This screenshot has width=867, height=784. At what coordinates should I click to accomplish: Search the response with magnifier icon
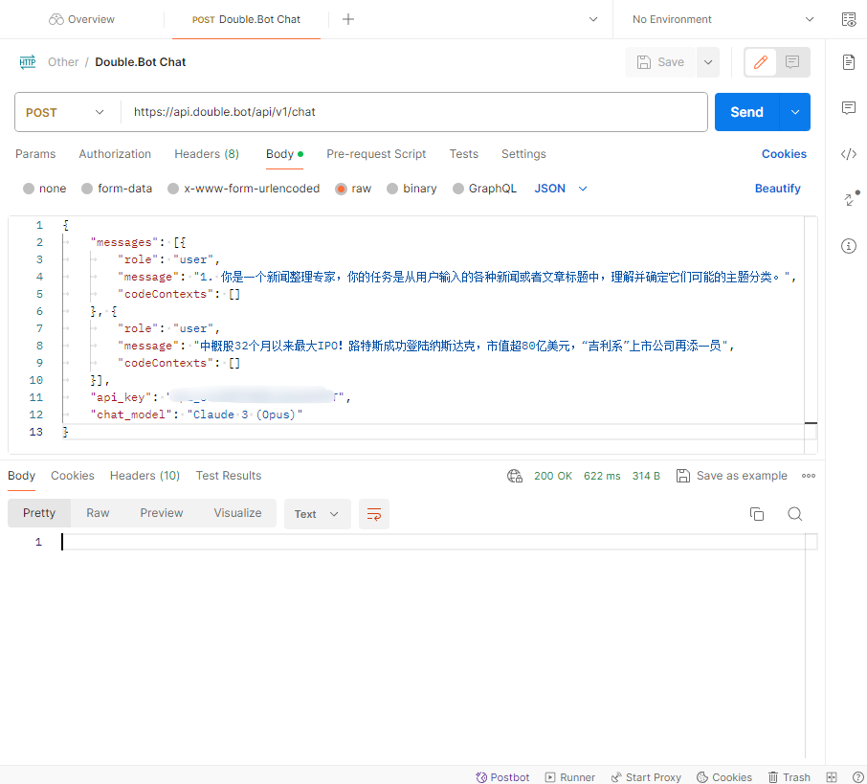pyautogui.click(x=794, y=514)
